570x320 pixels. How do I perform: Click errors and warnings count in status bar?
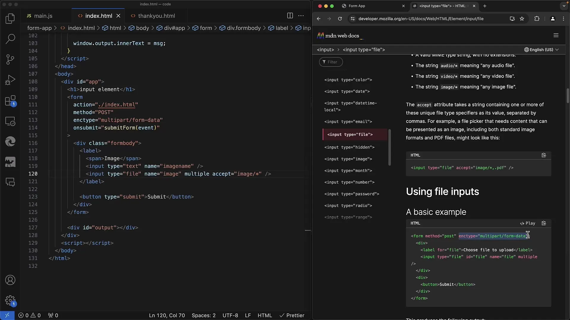coord(29,315)
